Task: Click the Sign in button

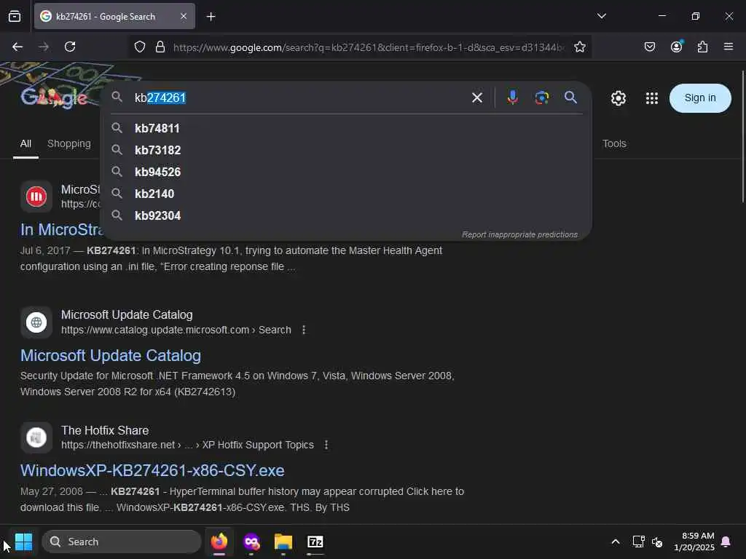Action: pyautogui.click(x=700, y=98)
